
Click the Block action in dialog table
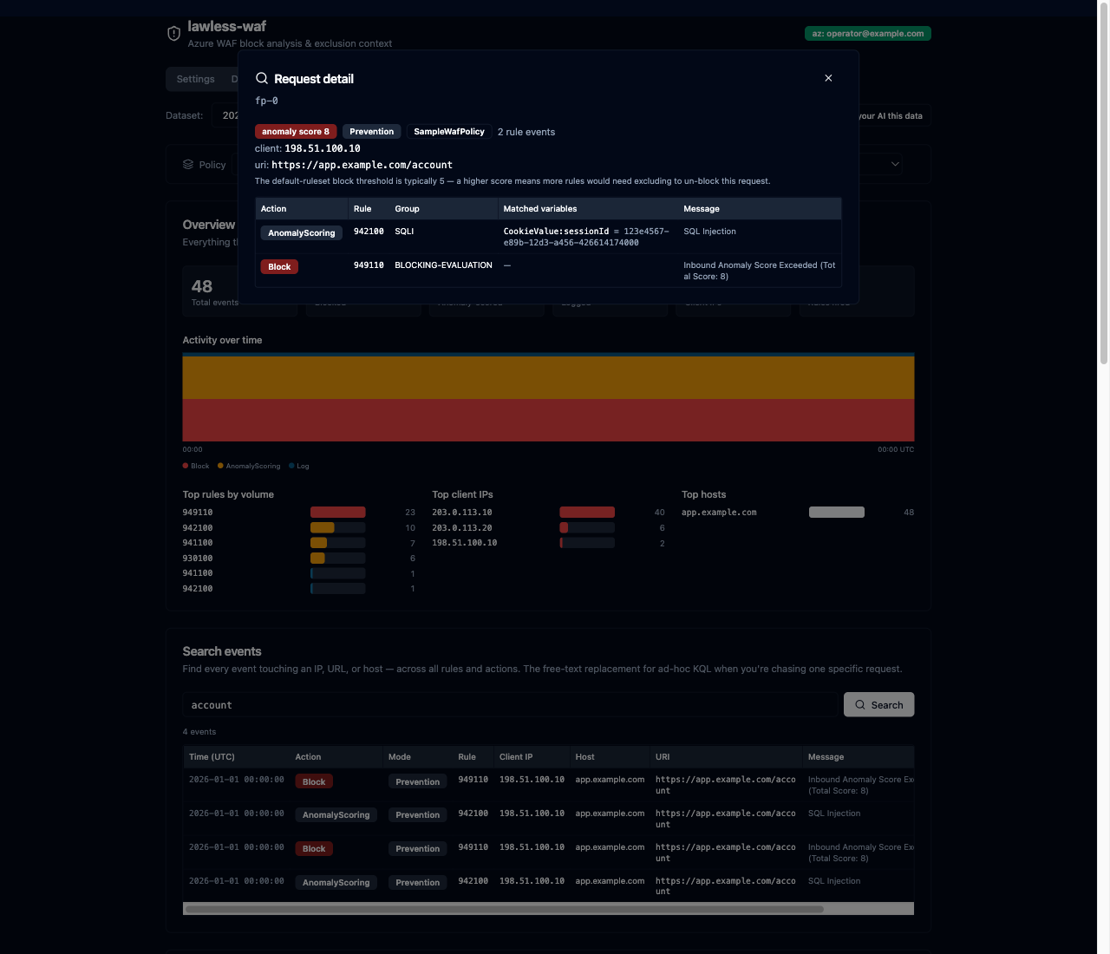[x=279, y=267]
